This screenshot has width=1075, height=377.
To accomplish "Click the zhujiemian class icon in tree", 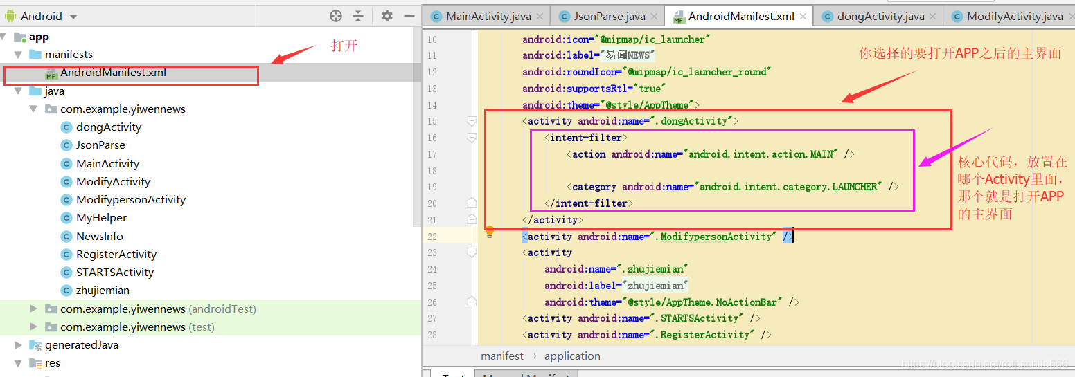I will 66,291.
